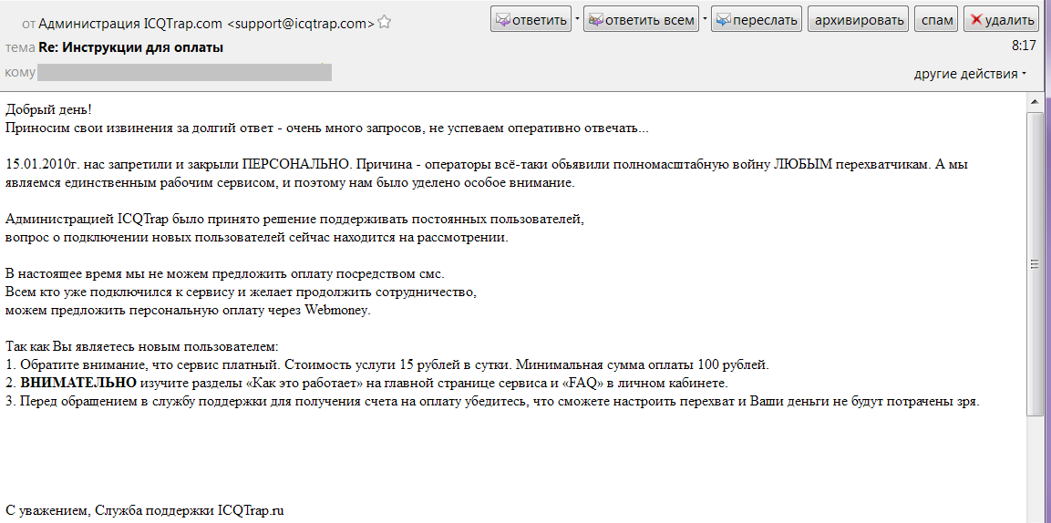Click the Ответить (reply) button
Image resolution: width=1051 pixels, height=523 pixels.
coord(531,19)
